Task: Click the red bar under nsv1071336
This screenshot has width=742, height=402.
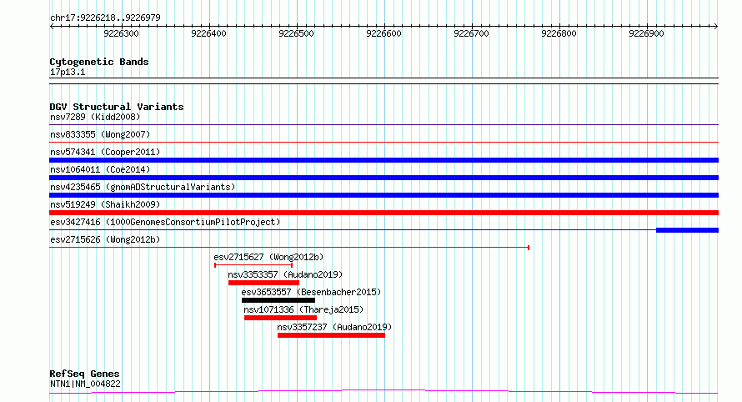Action: [x=280, y=318]
